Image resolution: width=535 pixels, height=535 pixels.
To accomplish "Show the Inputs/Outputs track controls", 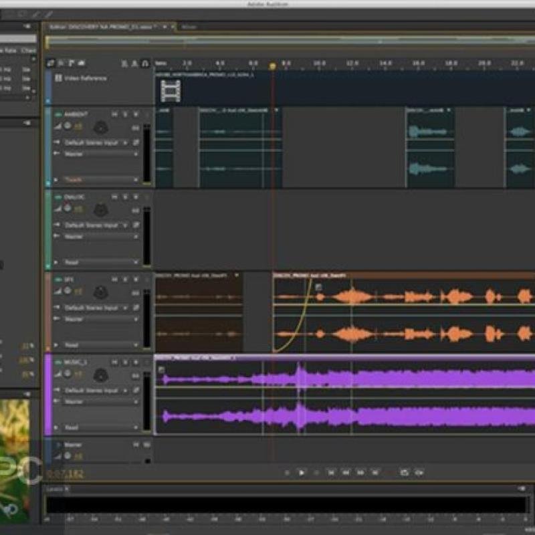I will coord(51,63).
